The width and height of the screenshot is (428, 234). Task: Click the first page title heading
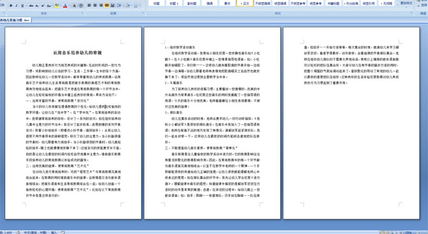[77, 53]
